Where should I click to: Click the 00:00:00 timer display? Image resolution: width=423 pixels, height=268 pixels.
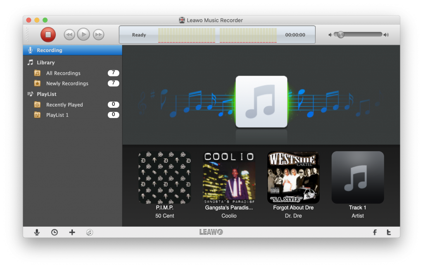[x=295, y=35]
